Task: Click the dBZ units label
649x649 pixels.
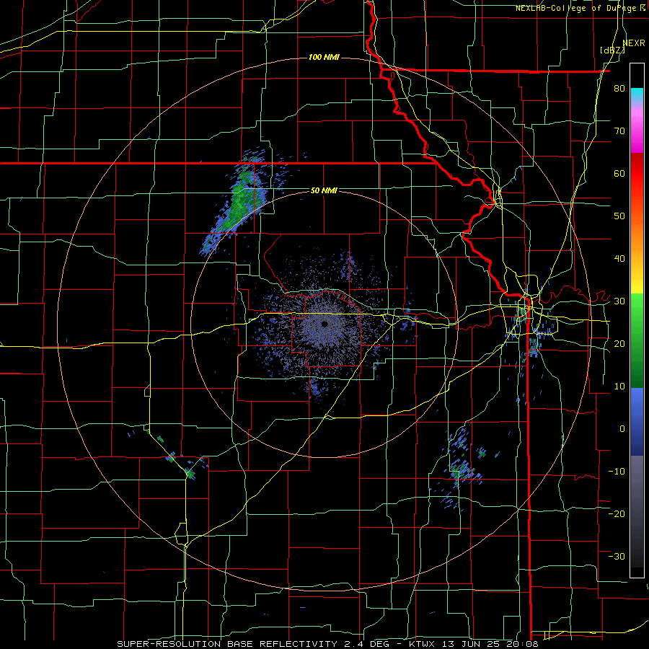Action: tap(612, 50)
